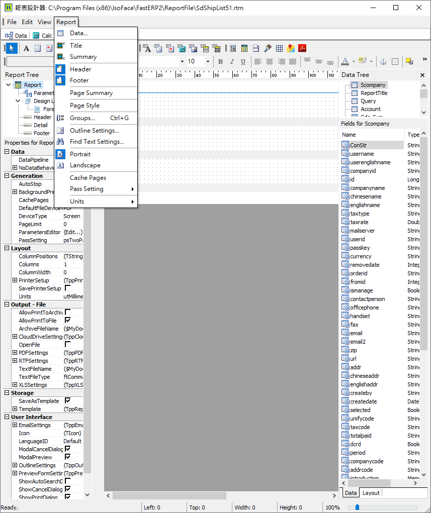The image size is (431, 513).
Task: Choose Data... from Report menu
Action: pos(96,33)
